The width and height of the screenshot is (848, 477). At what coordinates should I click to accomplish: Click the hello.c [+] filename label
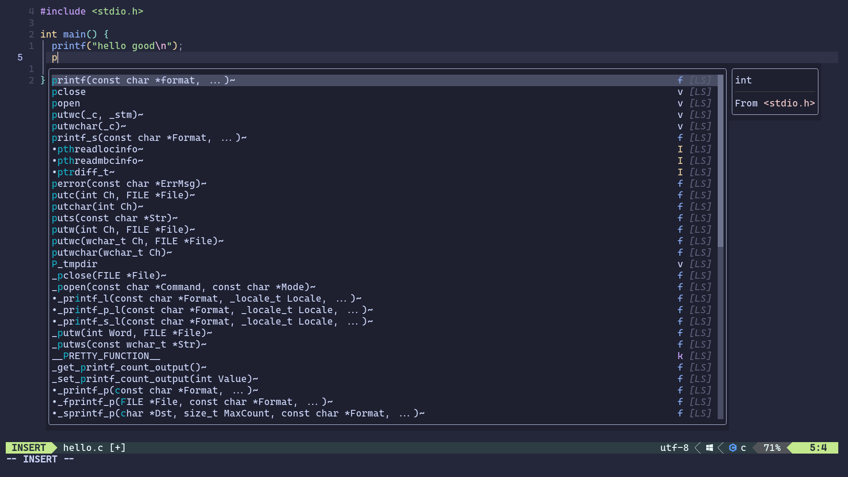(94, 447)
